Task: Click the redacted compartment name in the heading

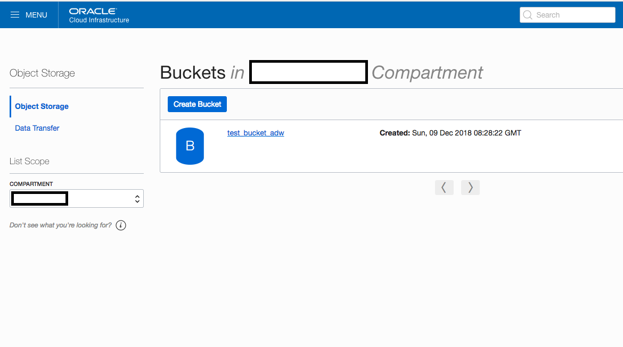Action: click(308, 72)
